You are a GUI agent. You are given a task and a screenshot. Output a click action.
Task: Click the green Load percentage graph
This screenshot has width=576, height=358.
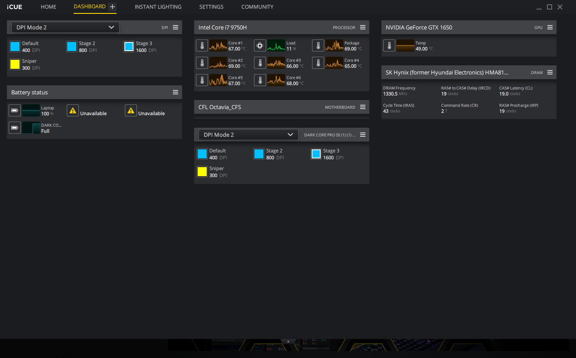(276, 45)
